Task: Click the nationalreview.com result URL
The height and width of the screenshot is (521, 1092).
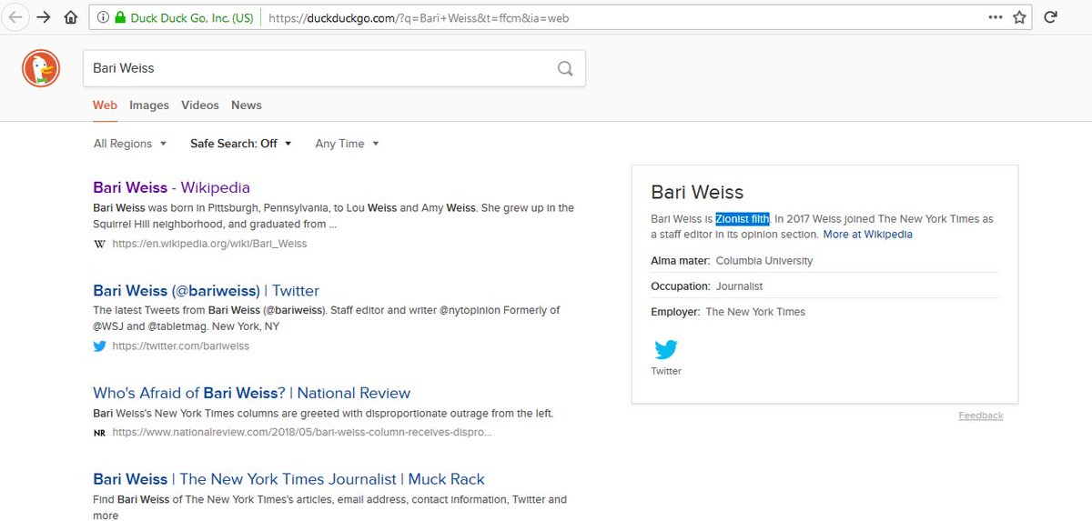Action: click(301, 433)
